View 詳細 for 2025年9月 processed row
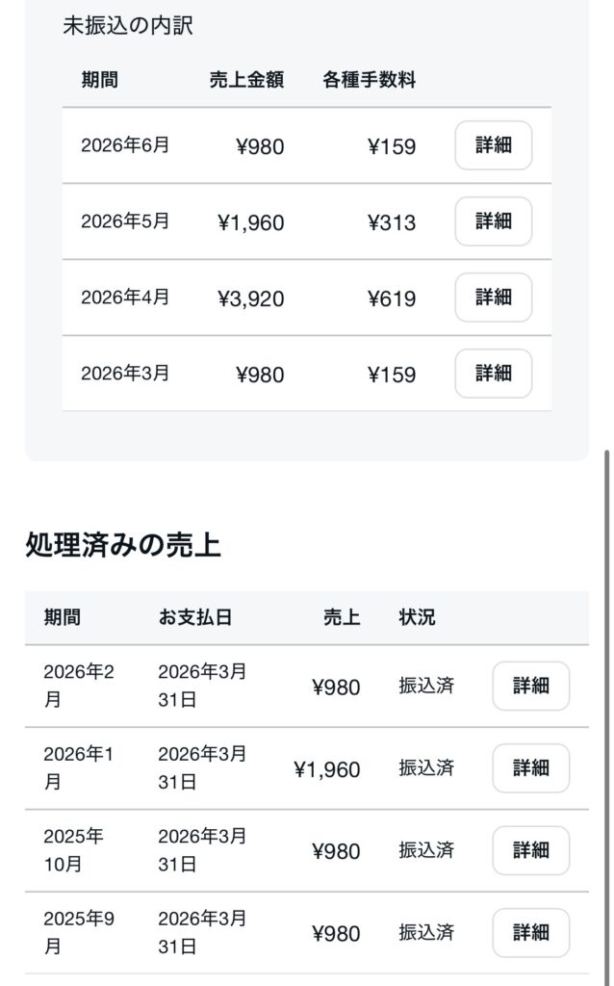Viewport: 614px width, 986px height. point(531,933)
